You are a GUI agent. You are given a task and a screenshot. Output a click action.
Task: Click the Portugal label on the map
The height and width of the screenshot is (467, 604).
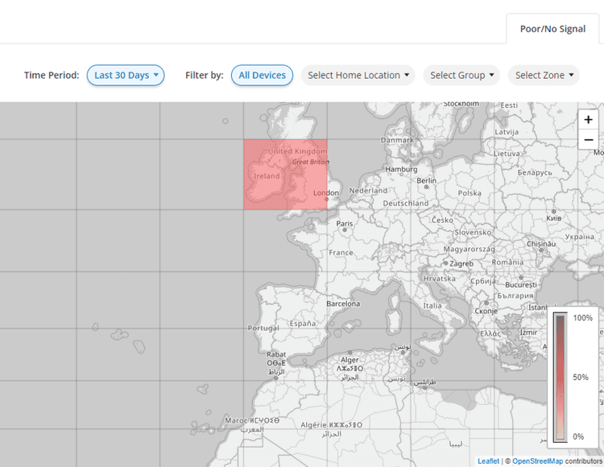click(x=263, y=329)
